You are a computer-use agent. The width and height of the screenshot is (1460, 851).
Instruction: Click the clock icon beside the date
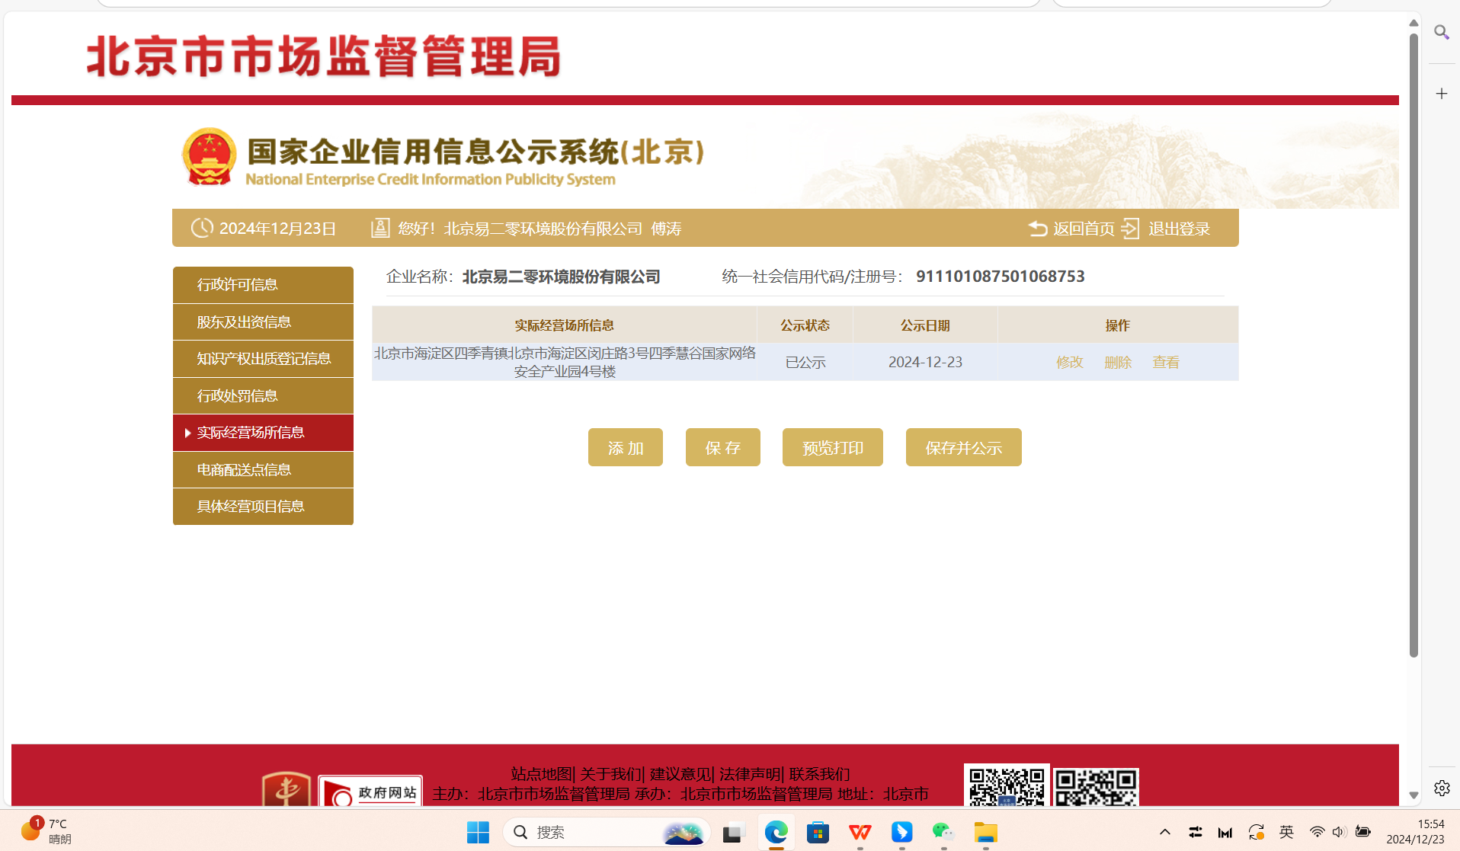[202, 228]
